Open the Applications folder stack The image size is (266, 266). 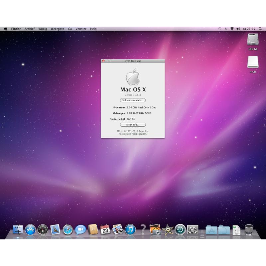pos(211,230)
